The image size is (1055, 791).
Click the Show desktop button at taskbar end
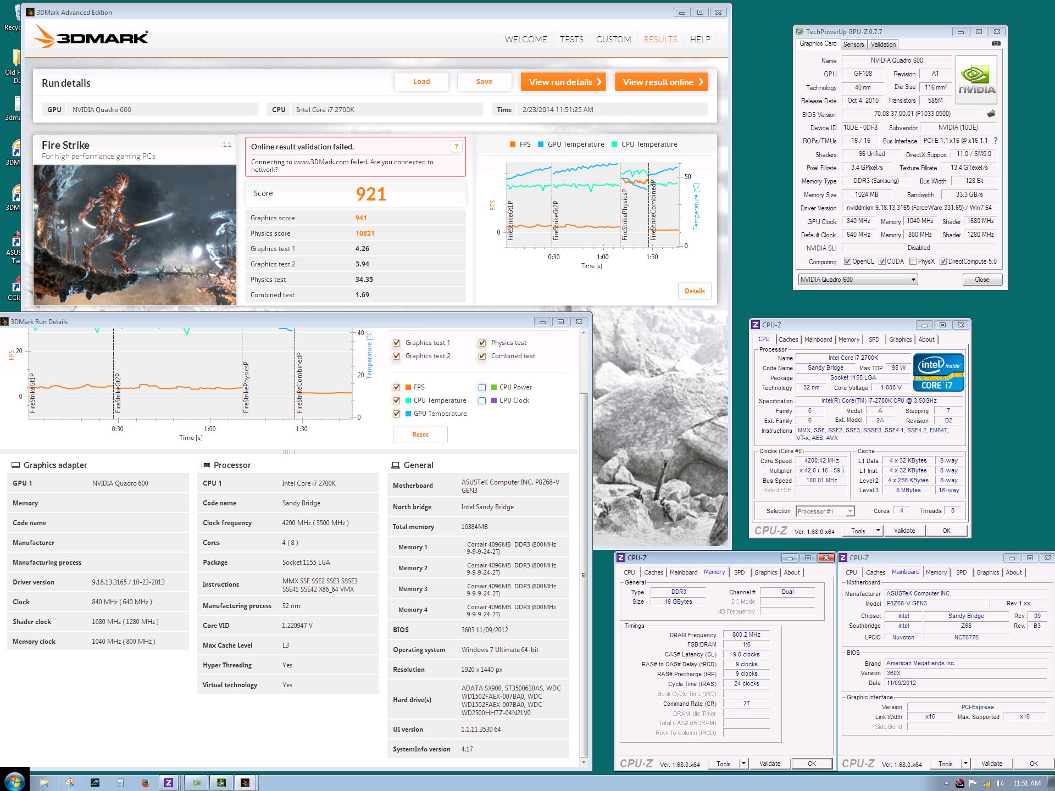point(1051,783)
